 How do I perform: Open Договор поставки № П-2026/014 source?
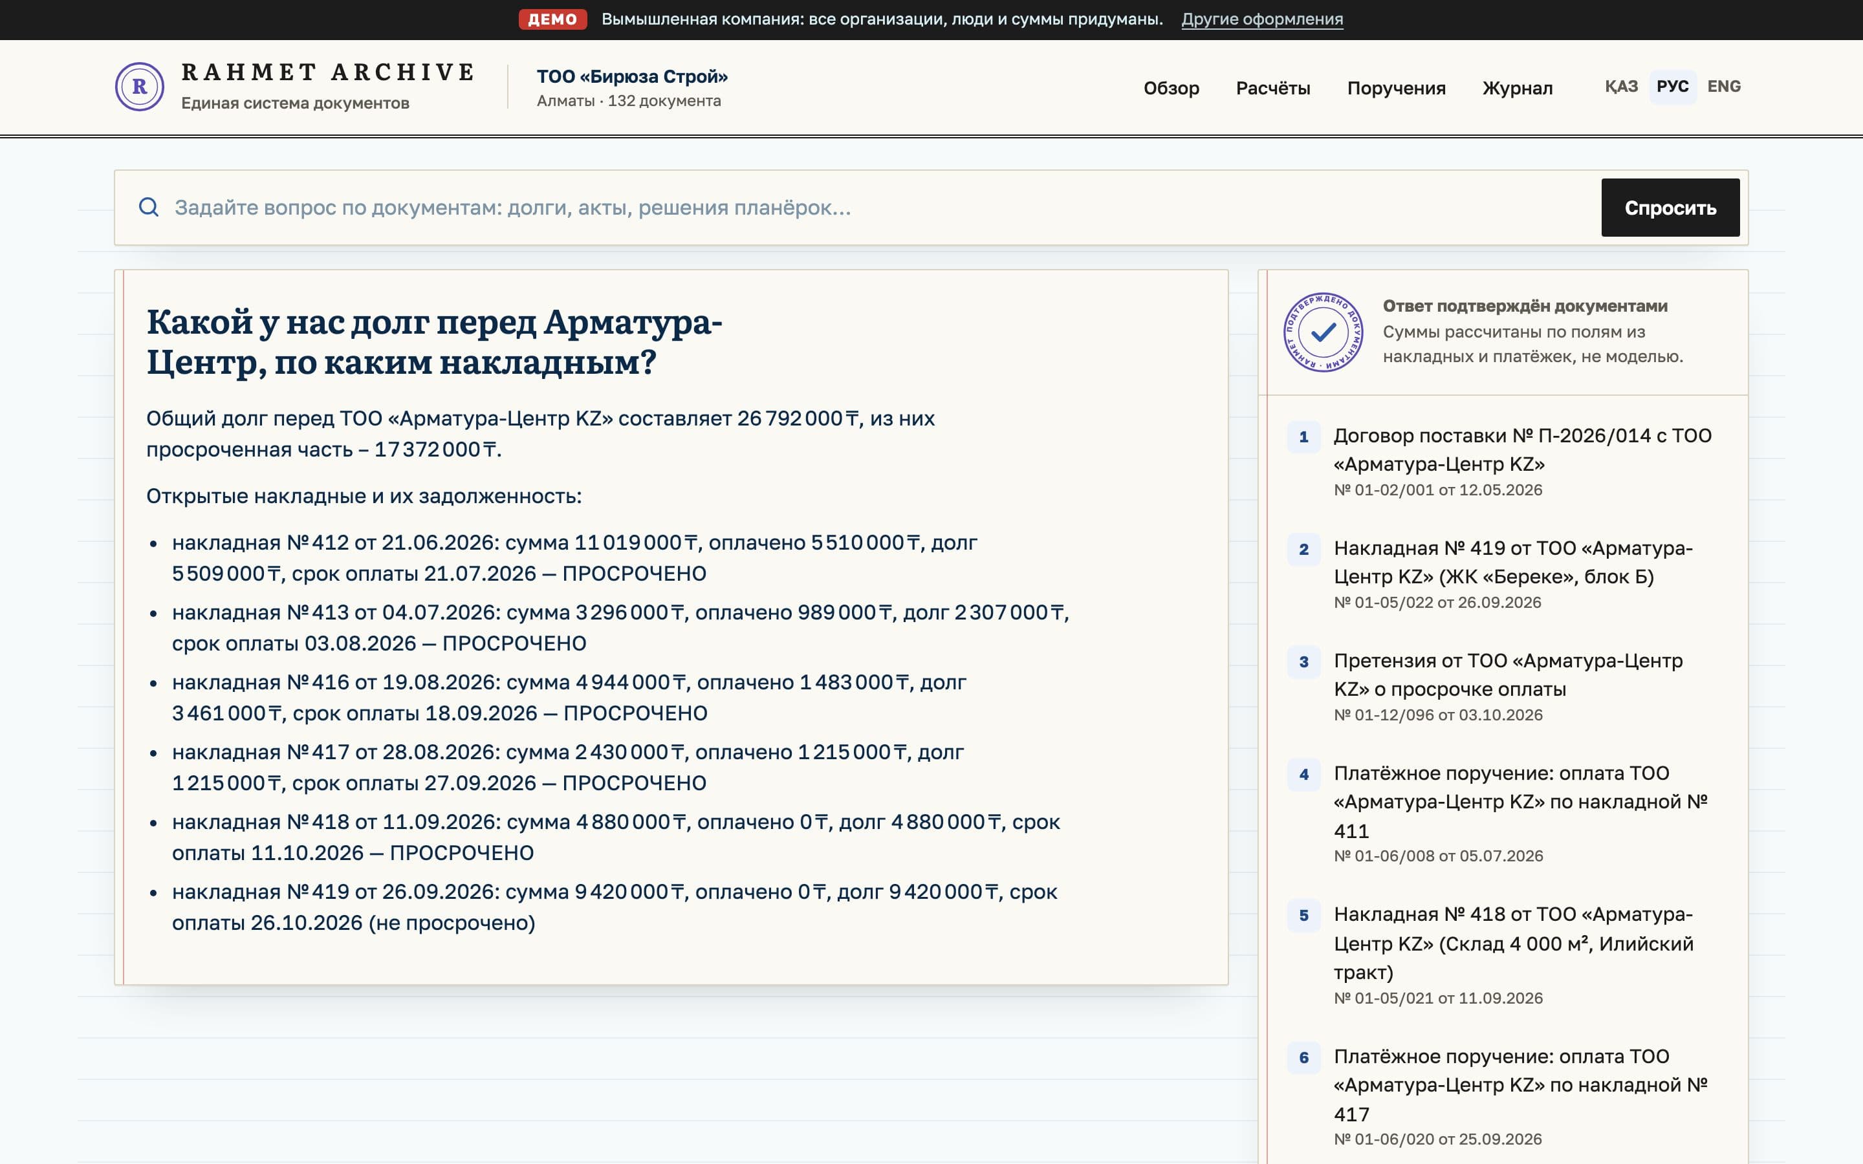[1522, 449]
